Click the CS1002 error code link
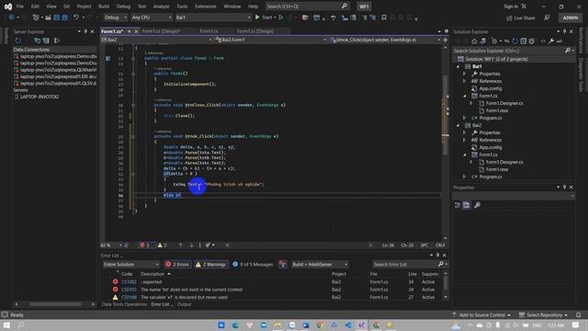The image size is (588, 331). (129, 282)
